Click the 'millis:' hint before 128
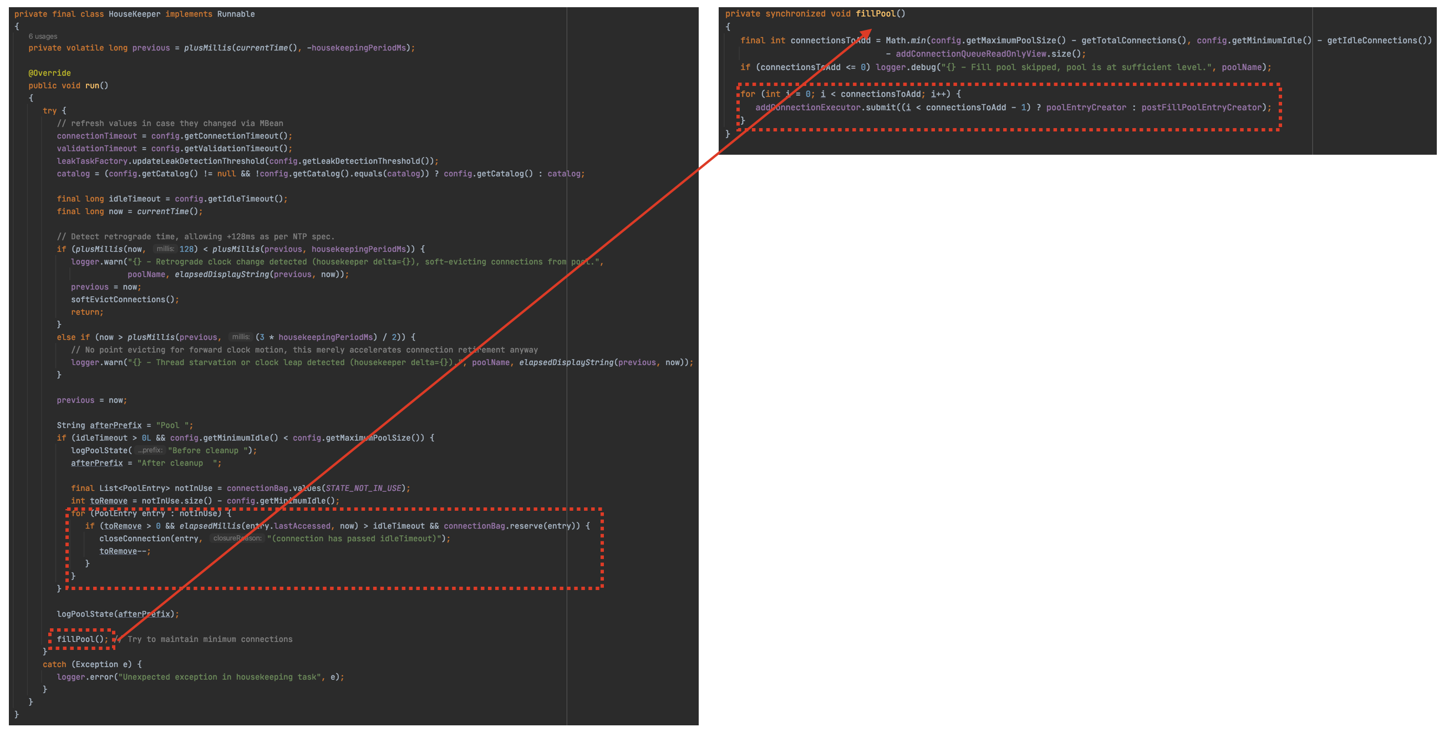The width and height of the screenshot is (1444, 732). click(165, 249)
